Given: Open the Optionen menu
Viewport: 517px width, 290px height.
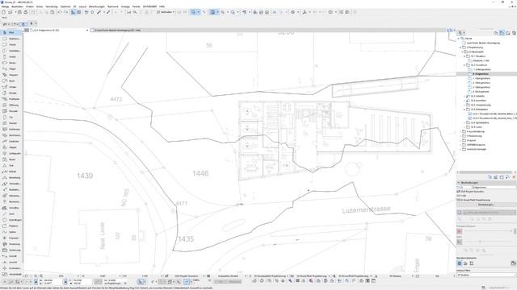Looking at the screenshot, I should 65,6.
